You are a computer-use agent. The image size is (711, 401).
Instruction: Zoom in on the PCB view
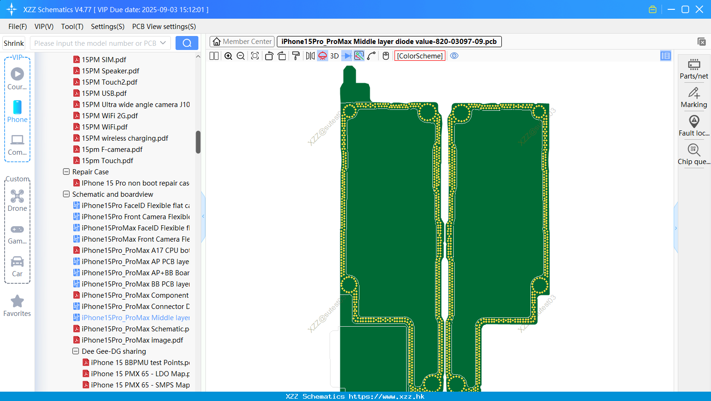point(228,56)
